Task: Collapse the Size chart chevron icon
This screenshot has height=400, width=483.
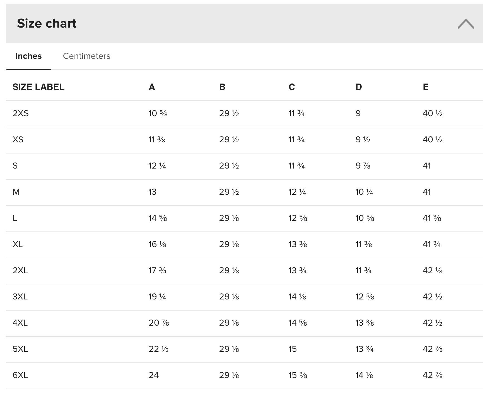Action: (x=466, y=24)
